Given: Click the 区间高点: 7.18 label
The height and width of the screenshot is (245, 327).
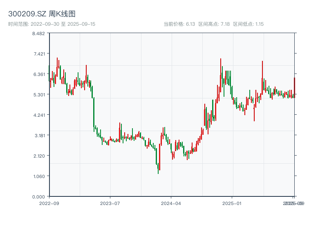Looking at the screenshot, I should tap(214, 24).
